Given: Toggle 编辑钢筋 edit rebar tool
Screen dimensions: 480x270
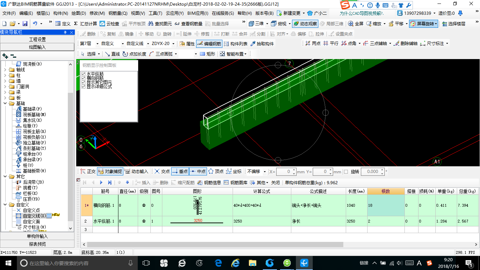Looking at the screenshot, I should (209, 44).
